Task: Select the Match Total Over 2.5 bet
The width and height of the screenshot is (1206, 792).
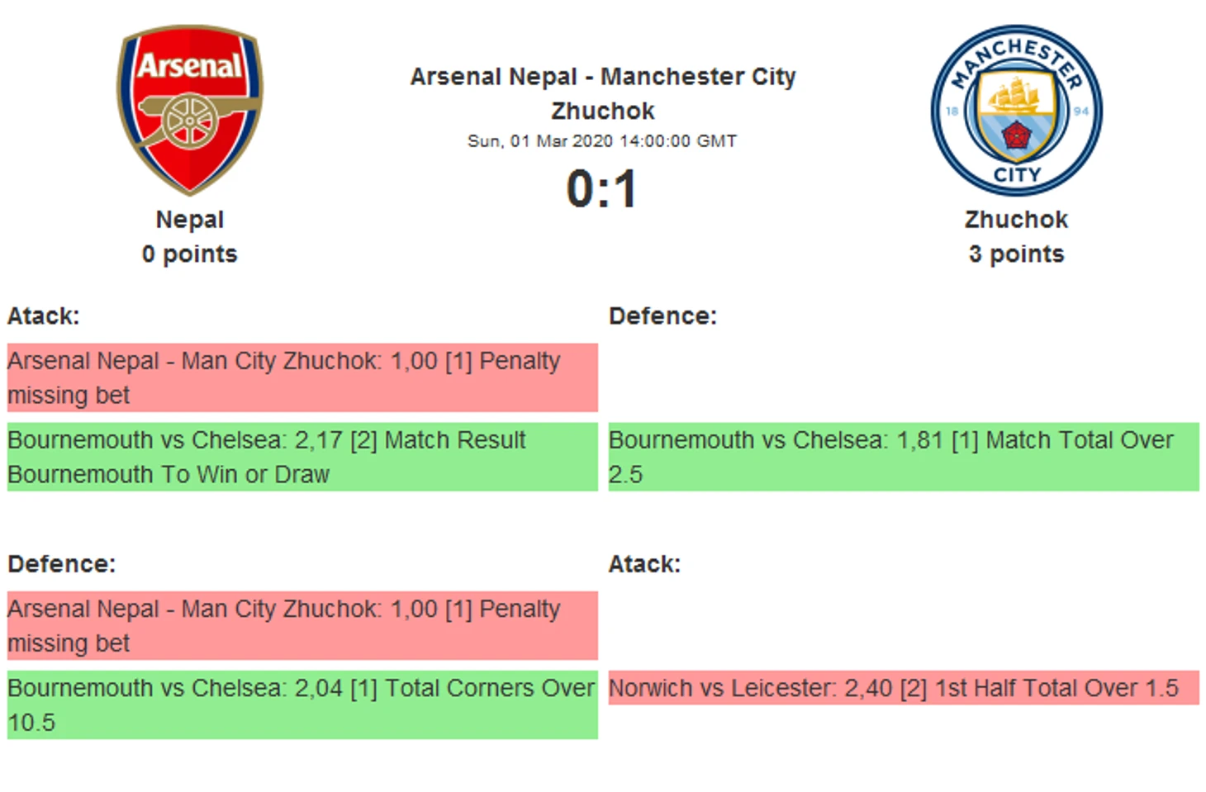Action: 903,457
